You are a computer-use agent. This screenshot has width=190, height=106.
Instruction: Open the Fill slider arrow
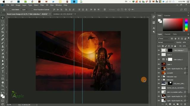coord(188,46)
